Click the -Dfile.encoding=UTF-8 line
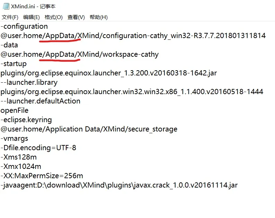The width and height of the screenshot is (275, 218). (x=38, y=148)
